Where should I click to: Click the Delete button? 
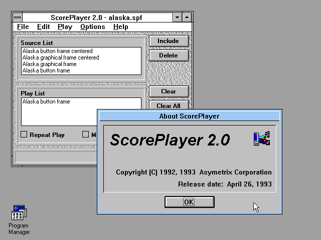coord(169,55)
